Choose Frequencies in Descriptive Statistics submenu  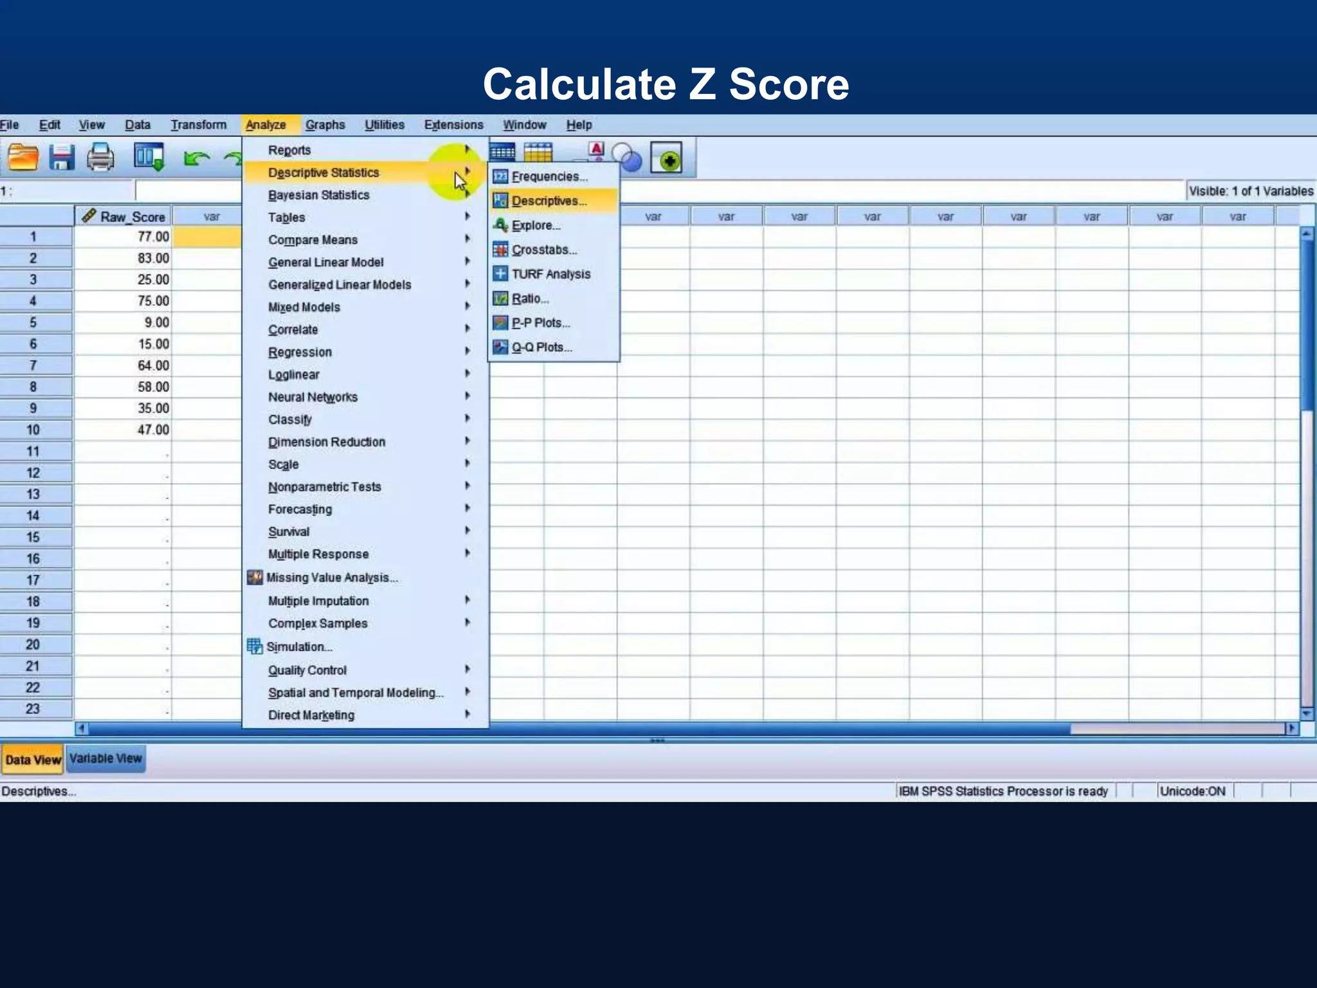554,176
